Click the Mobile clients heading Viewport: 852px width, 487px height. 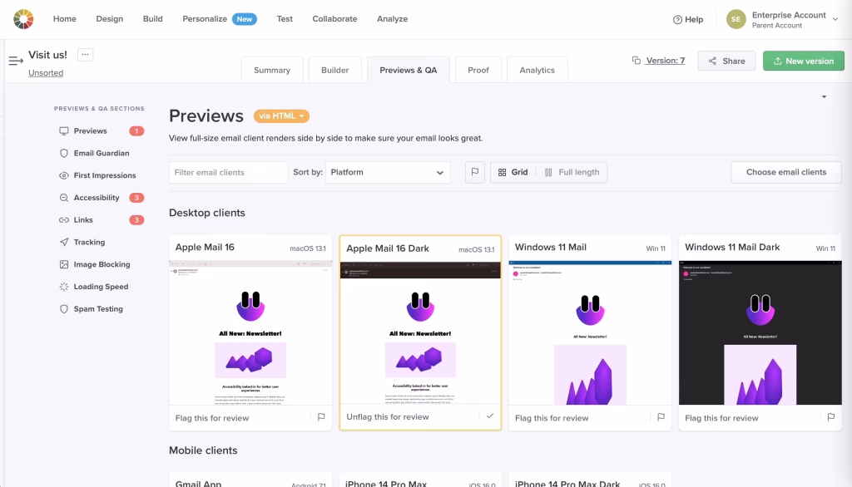click(203, 450)
